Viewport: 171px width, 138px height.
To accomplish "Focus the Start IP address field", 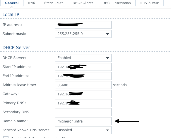I will [83, 67].
